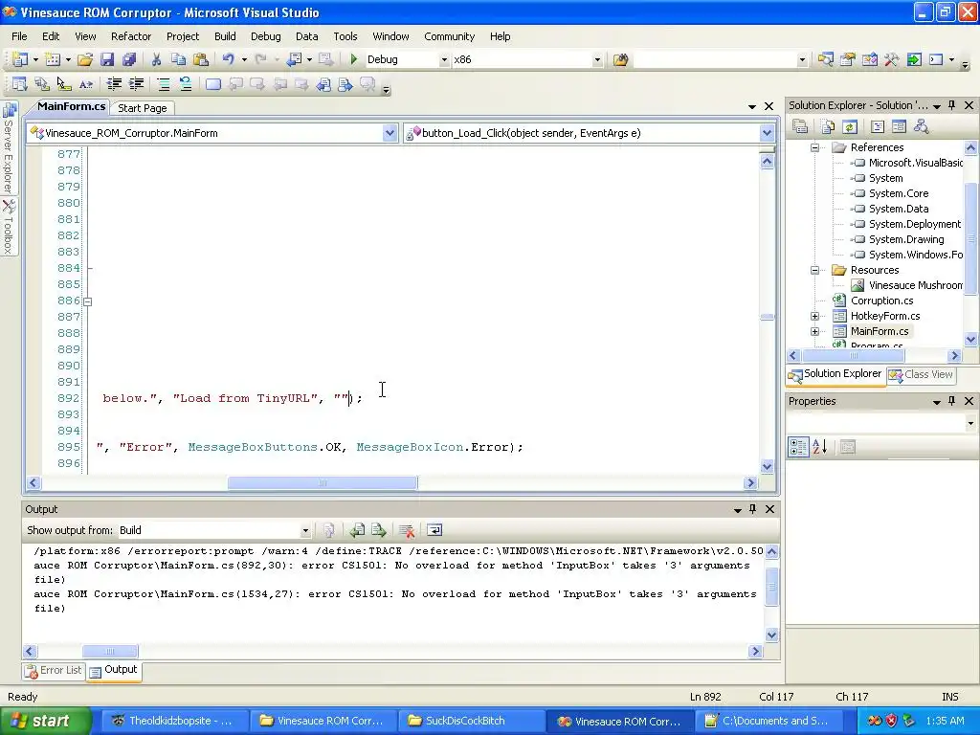Screen dimensions: 980x735
Task: Switch to the Class View tab
Action: click(921, 374)
